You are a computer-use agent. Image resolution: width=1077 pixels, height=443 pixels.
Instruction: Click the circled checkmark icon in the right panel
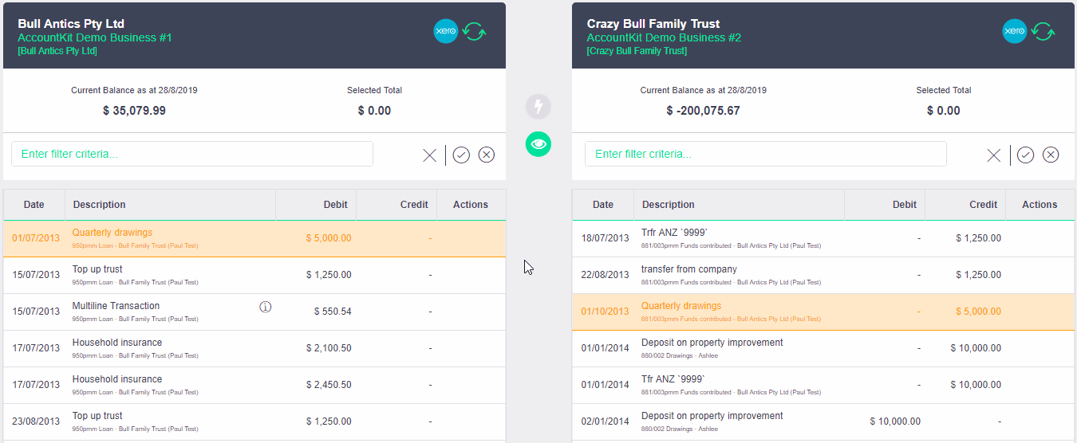coord(1025,155)
